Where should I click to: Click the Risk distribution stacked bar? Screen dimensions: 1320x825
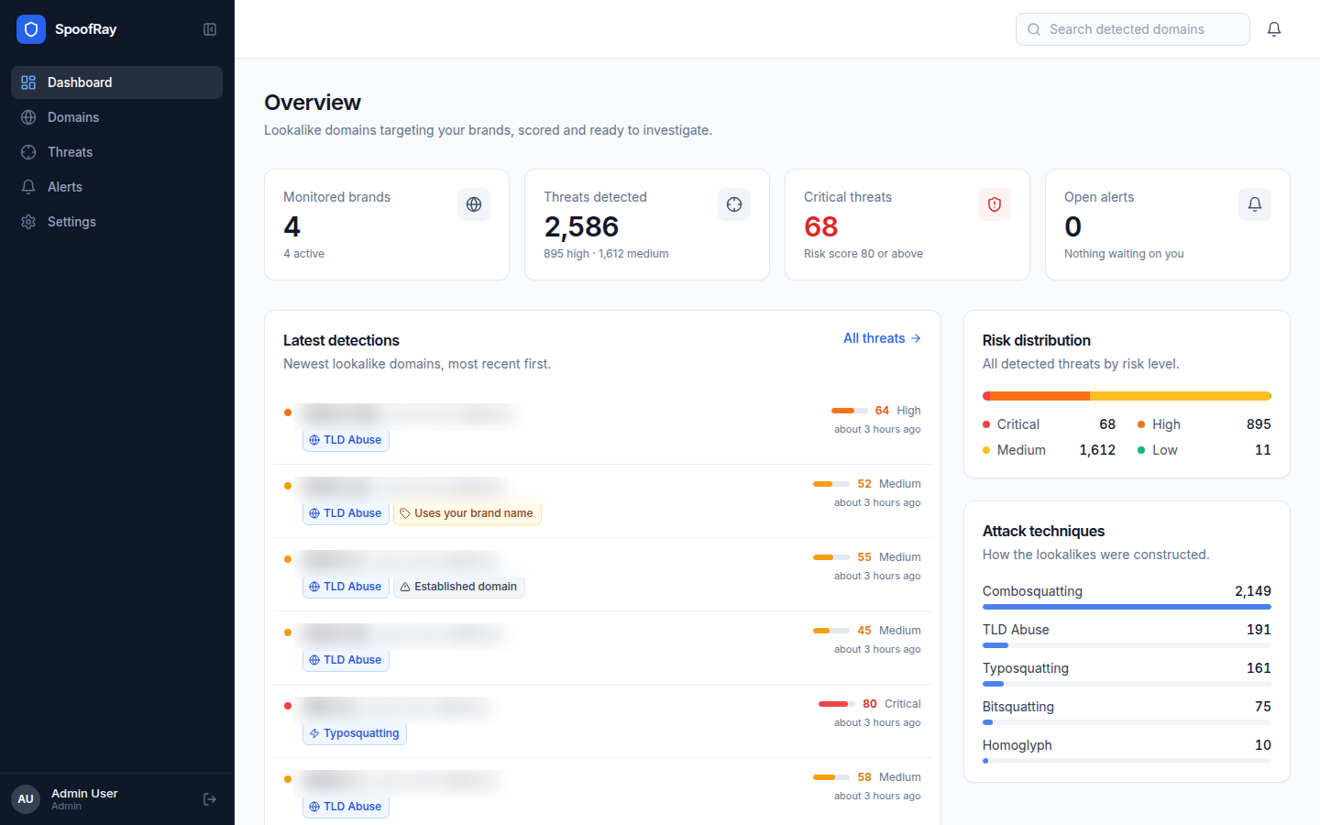tap(1127, 396)
